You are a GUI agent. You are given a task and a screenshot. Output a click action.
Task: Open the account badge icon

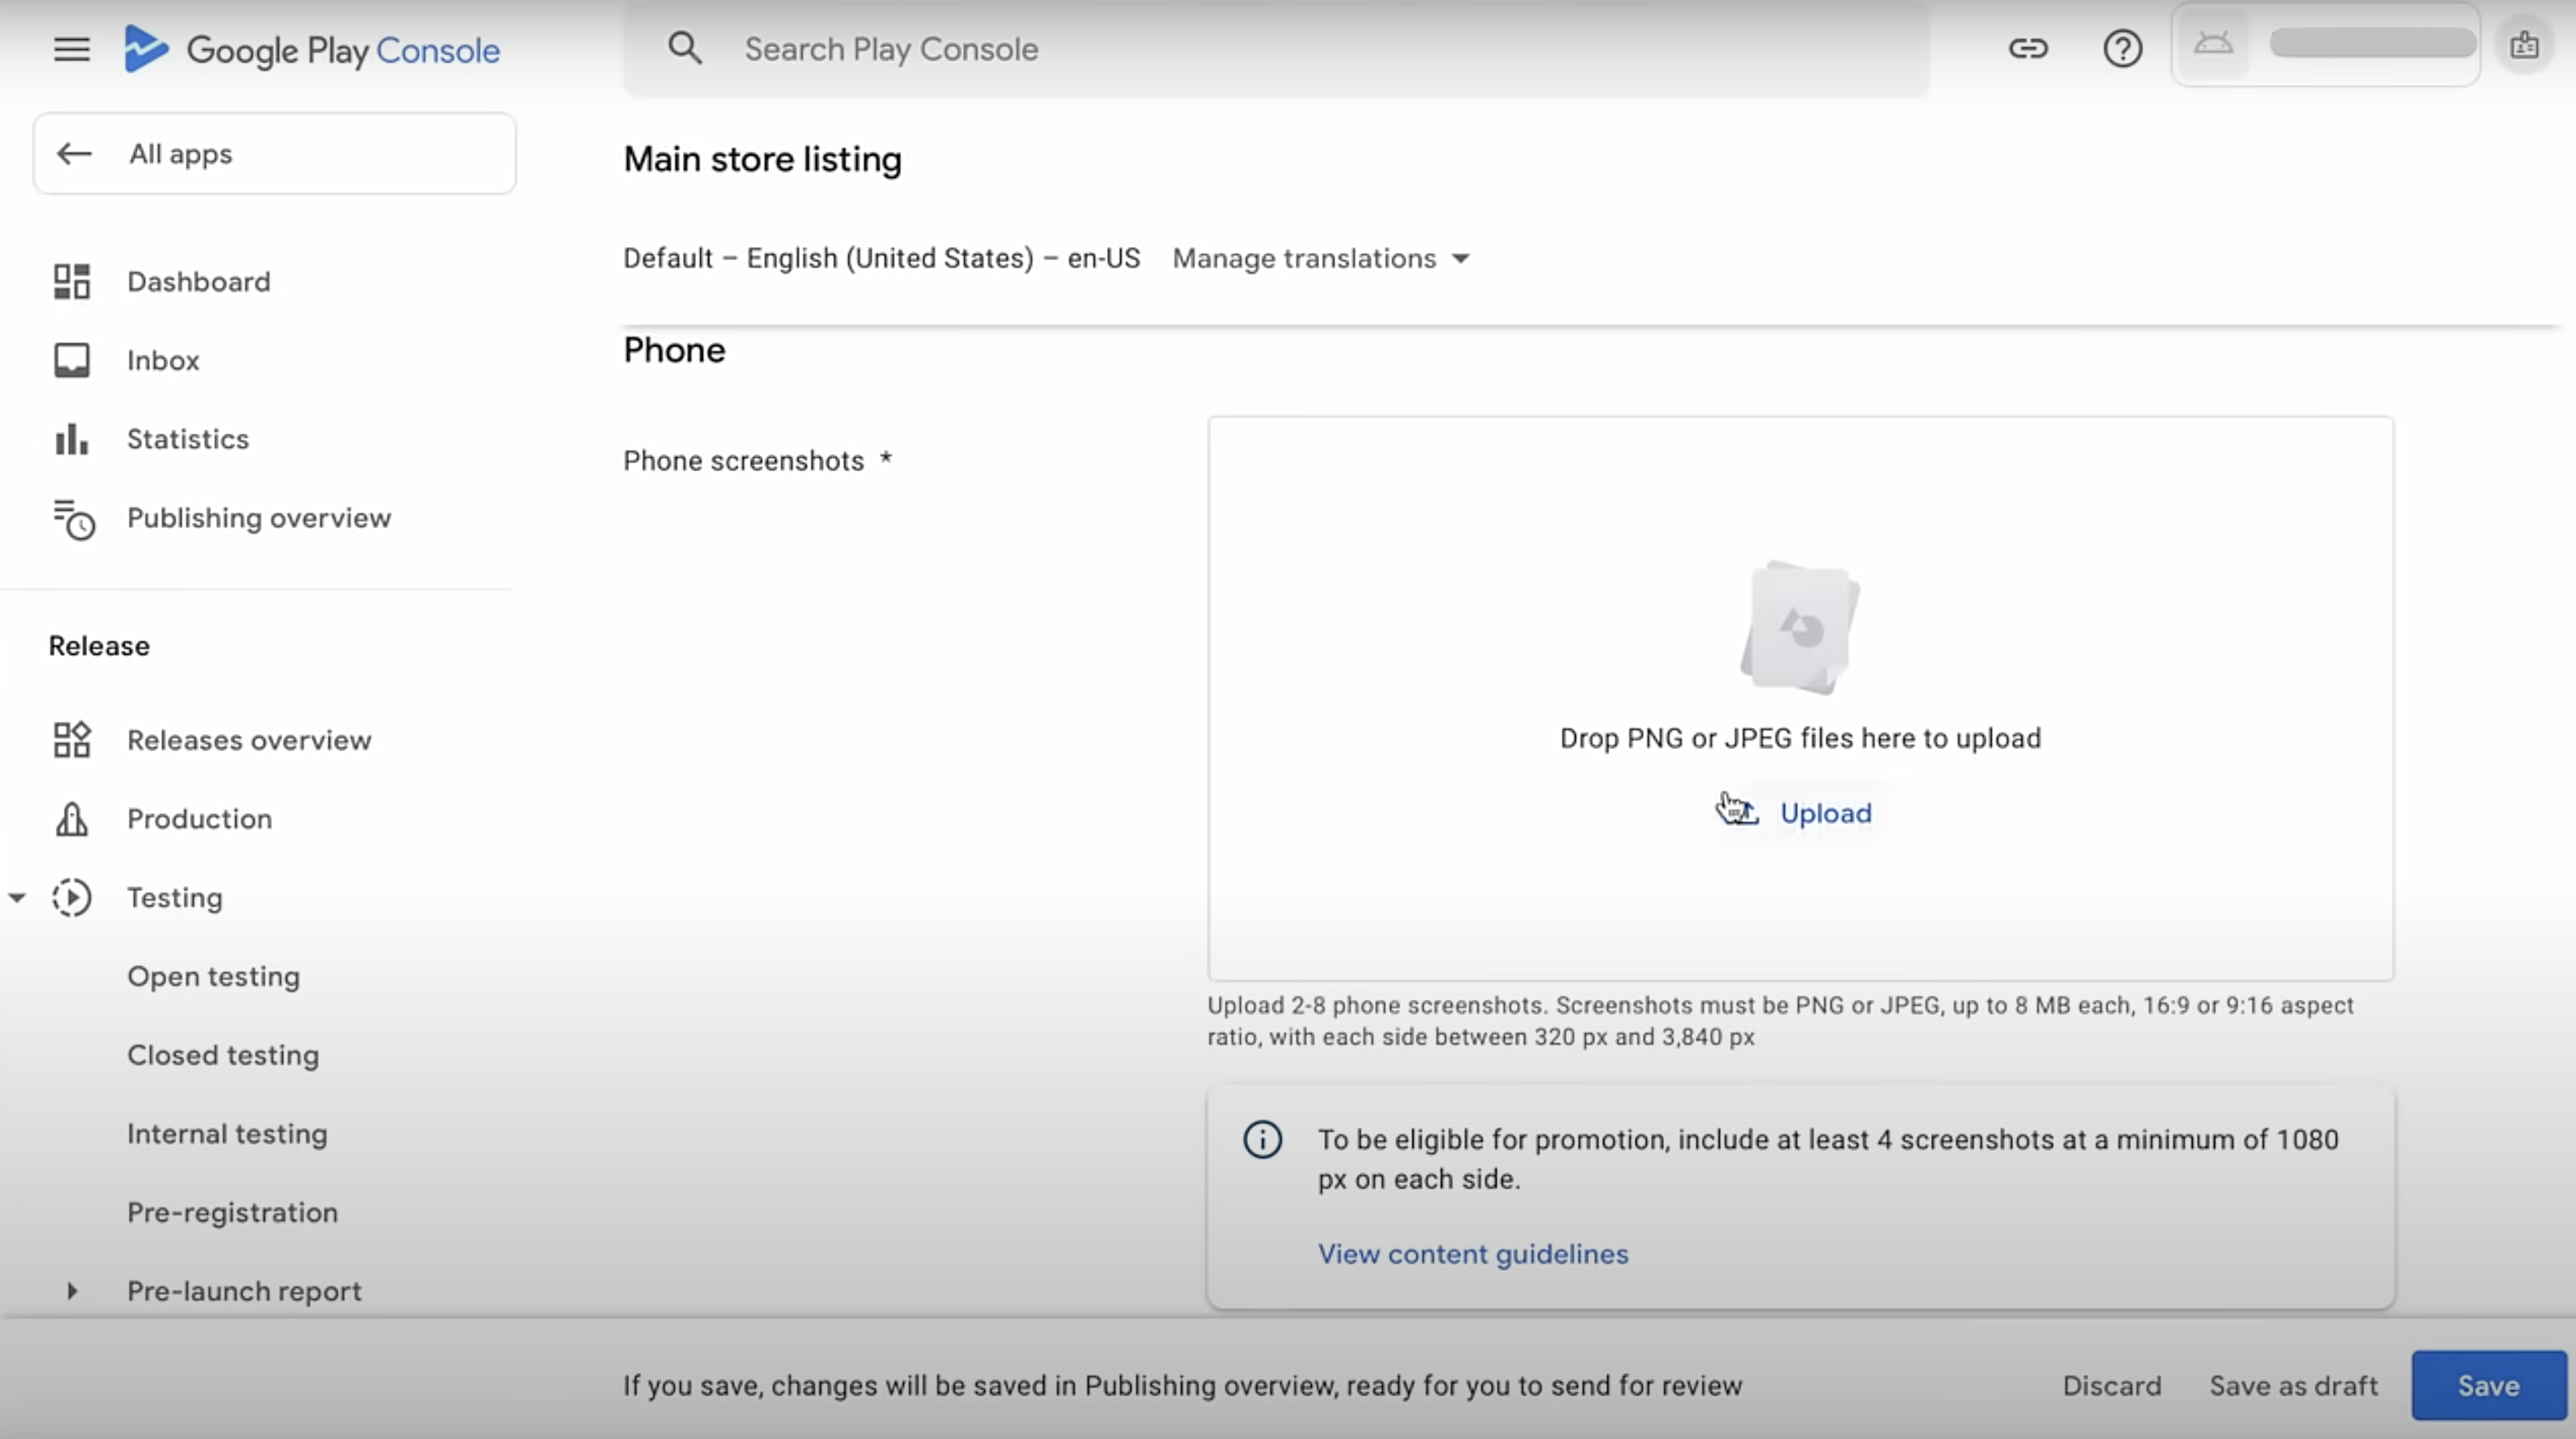pos(2524,45)
